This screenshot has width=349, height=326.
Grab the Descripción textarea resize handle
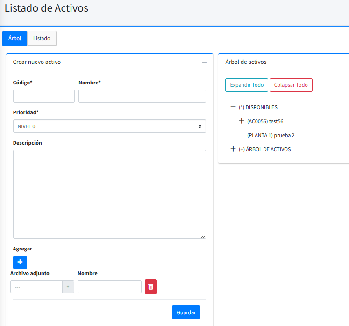203,236
